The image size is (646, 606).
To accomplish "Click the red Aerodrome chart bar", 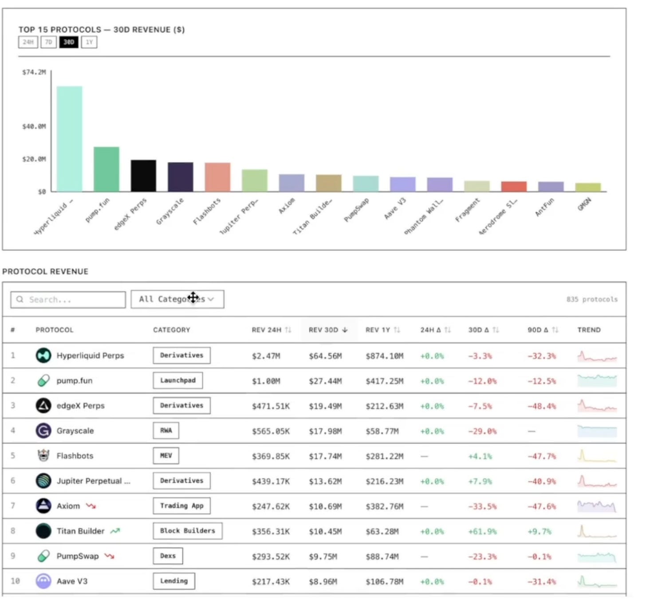I will tap(514, 187).
